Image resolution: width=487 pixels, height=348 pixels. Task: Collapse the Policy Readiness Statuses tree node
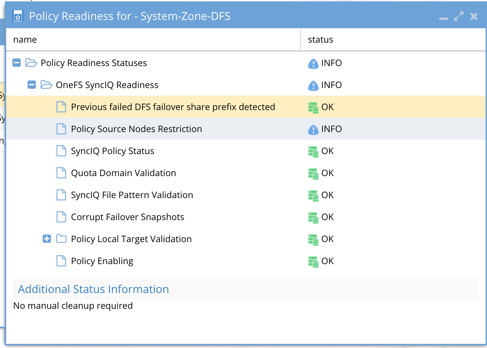(16, 63)
